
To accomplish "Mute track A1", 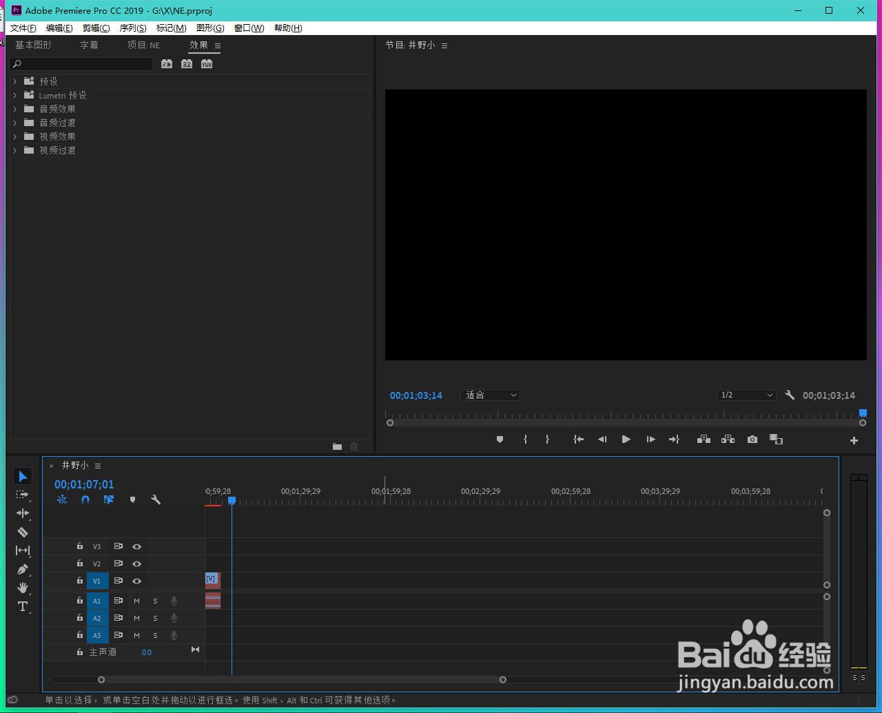I will [x=136, y=601].
